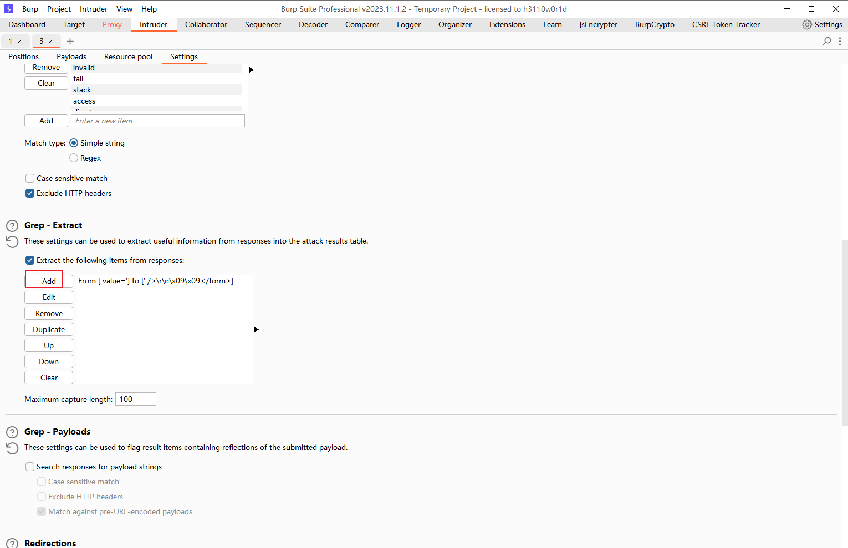Expand the Grep - Extract list arrow

point(256,329)
